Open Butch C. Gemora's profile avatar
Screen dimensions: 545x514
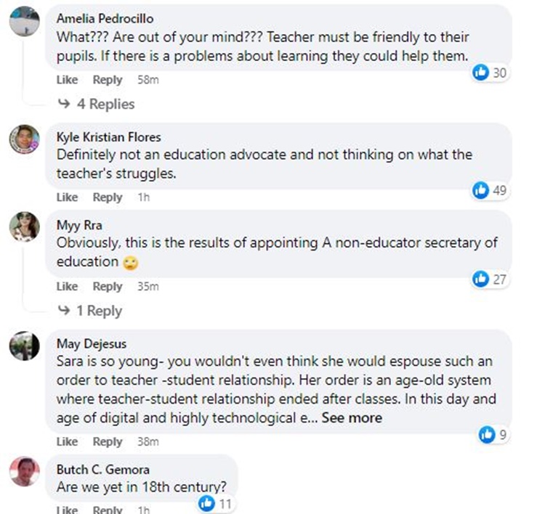(x=24, y=472)
